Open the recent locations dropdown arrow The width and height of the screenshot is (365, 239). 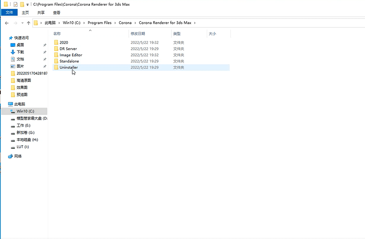(22, 23)
